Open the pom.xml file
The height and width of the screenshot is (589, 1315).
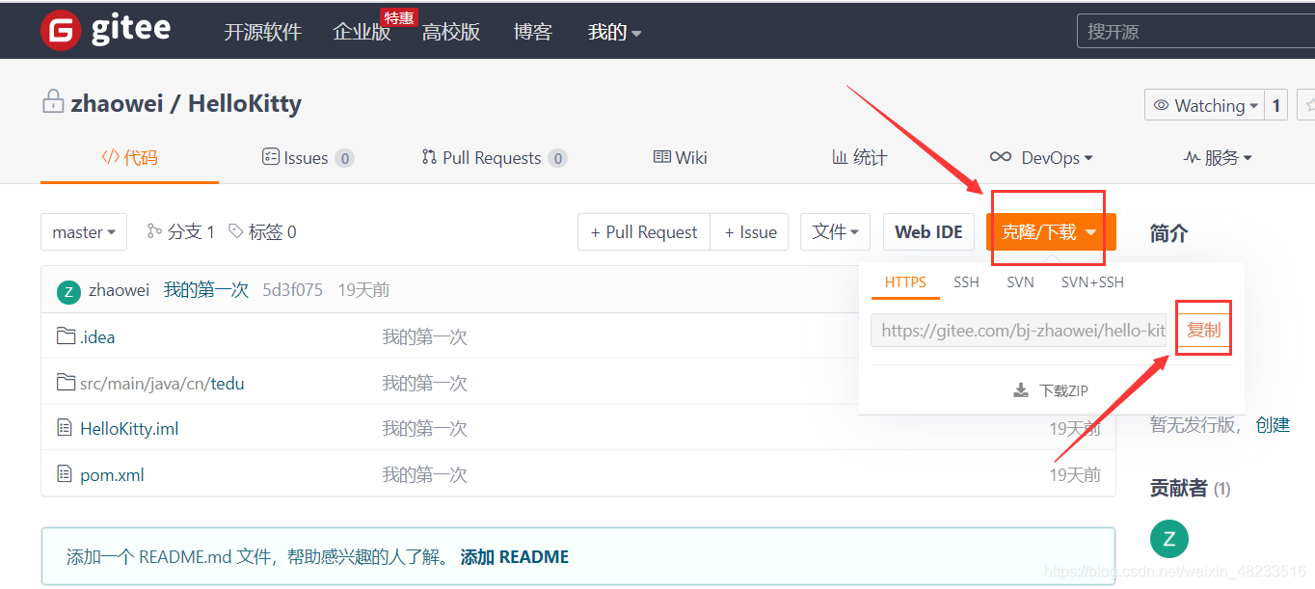click(x=112, y=474)
